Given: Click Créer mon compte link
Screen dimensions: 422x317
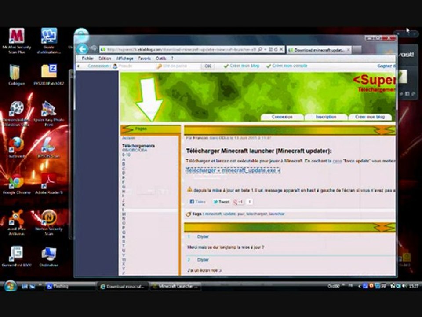Looking at the screenshot, I should 287,66.
